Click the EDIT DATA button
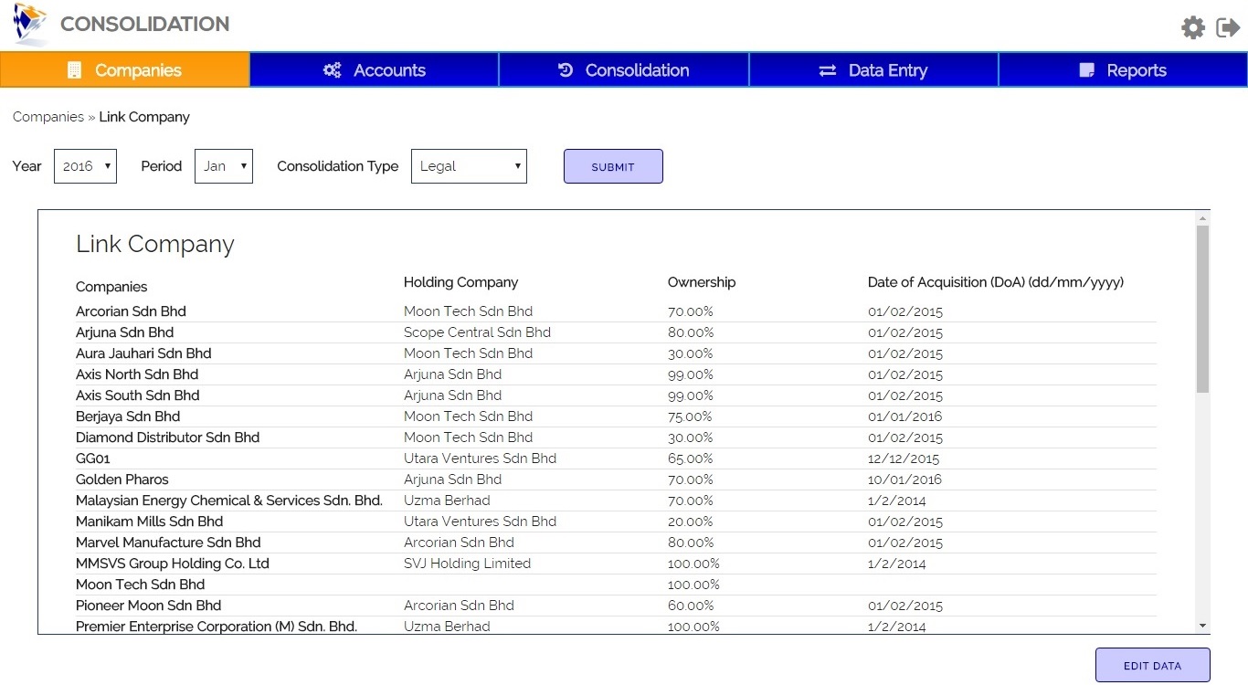 (x=1152, y=665)
